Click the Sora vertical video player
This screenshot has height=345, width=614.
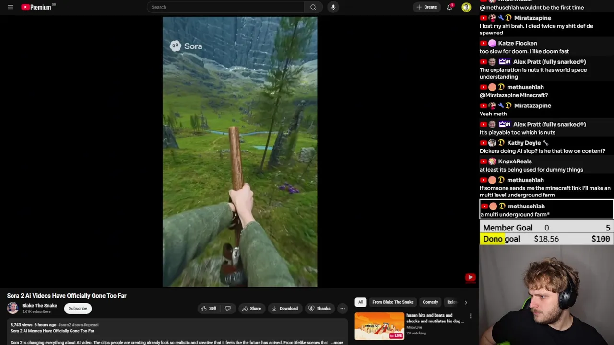pos(240,152)
